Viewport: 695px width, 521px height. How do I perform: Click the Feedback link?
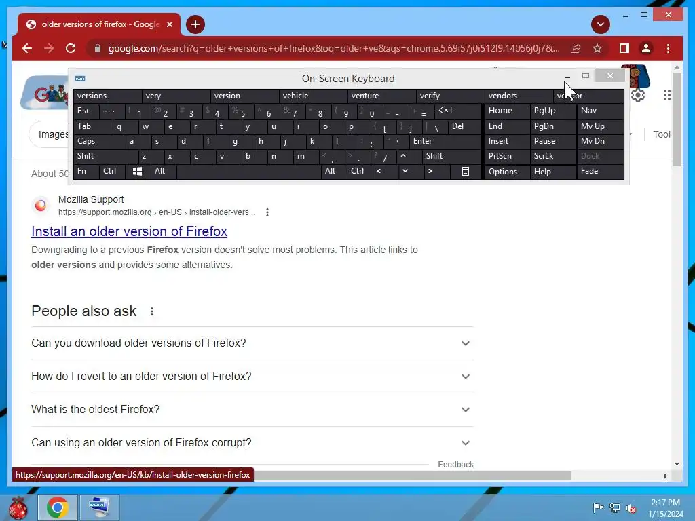click(x=455, y=464)
